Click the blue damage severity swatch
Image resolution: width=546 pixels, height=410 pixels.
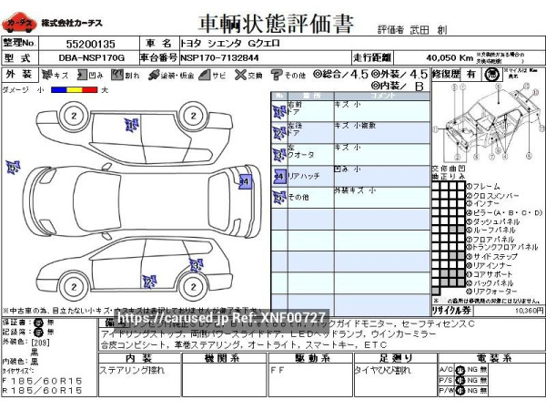[x=56, y=90]
